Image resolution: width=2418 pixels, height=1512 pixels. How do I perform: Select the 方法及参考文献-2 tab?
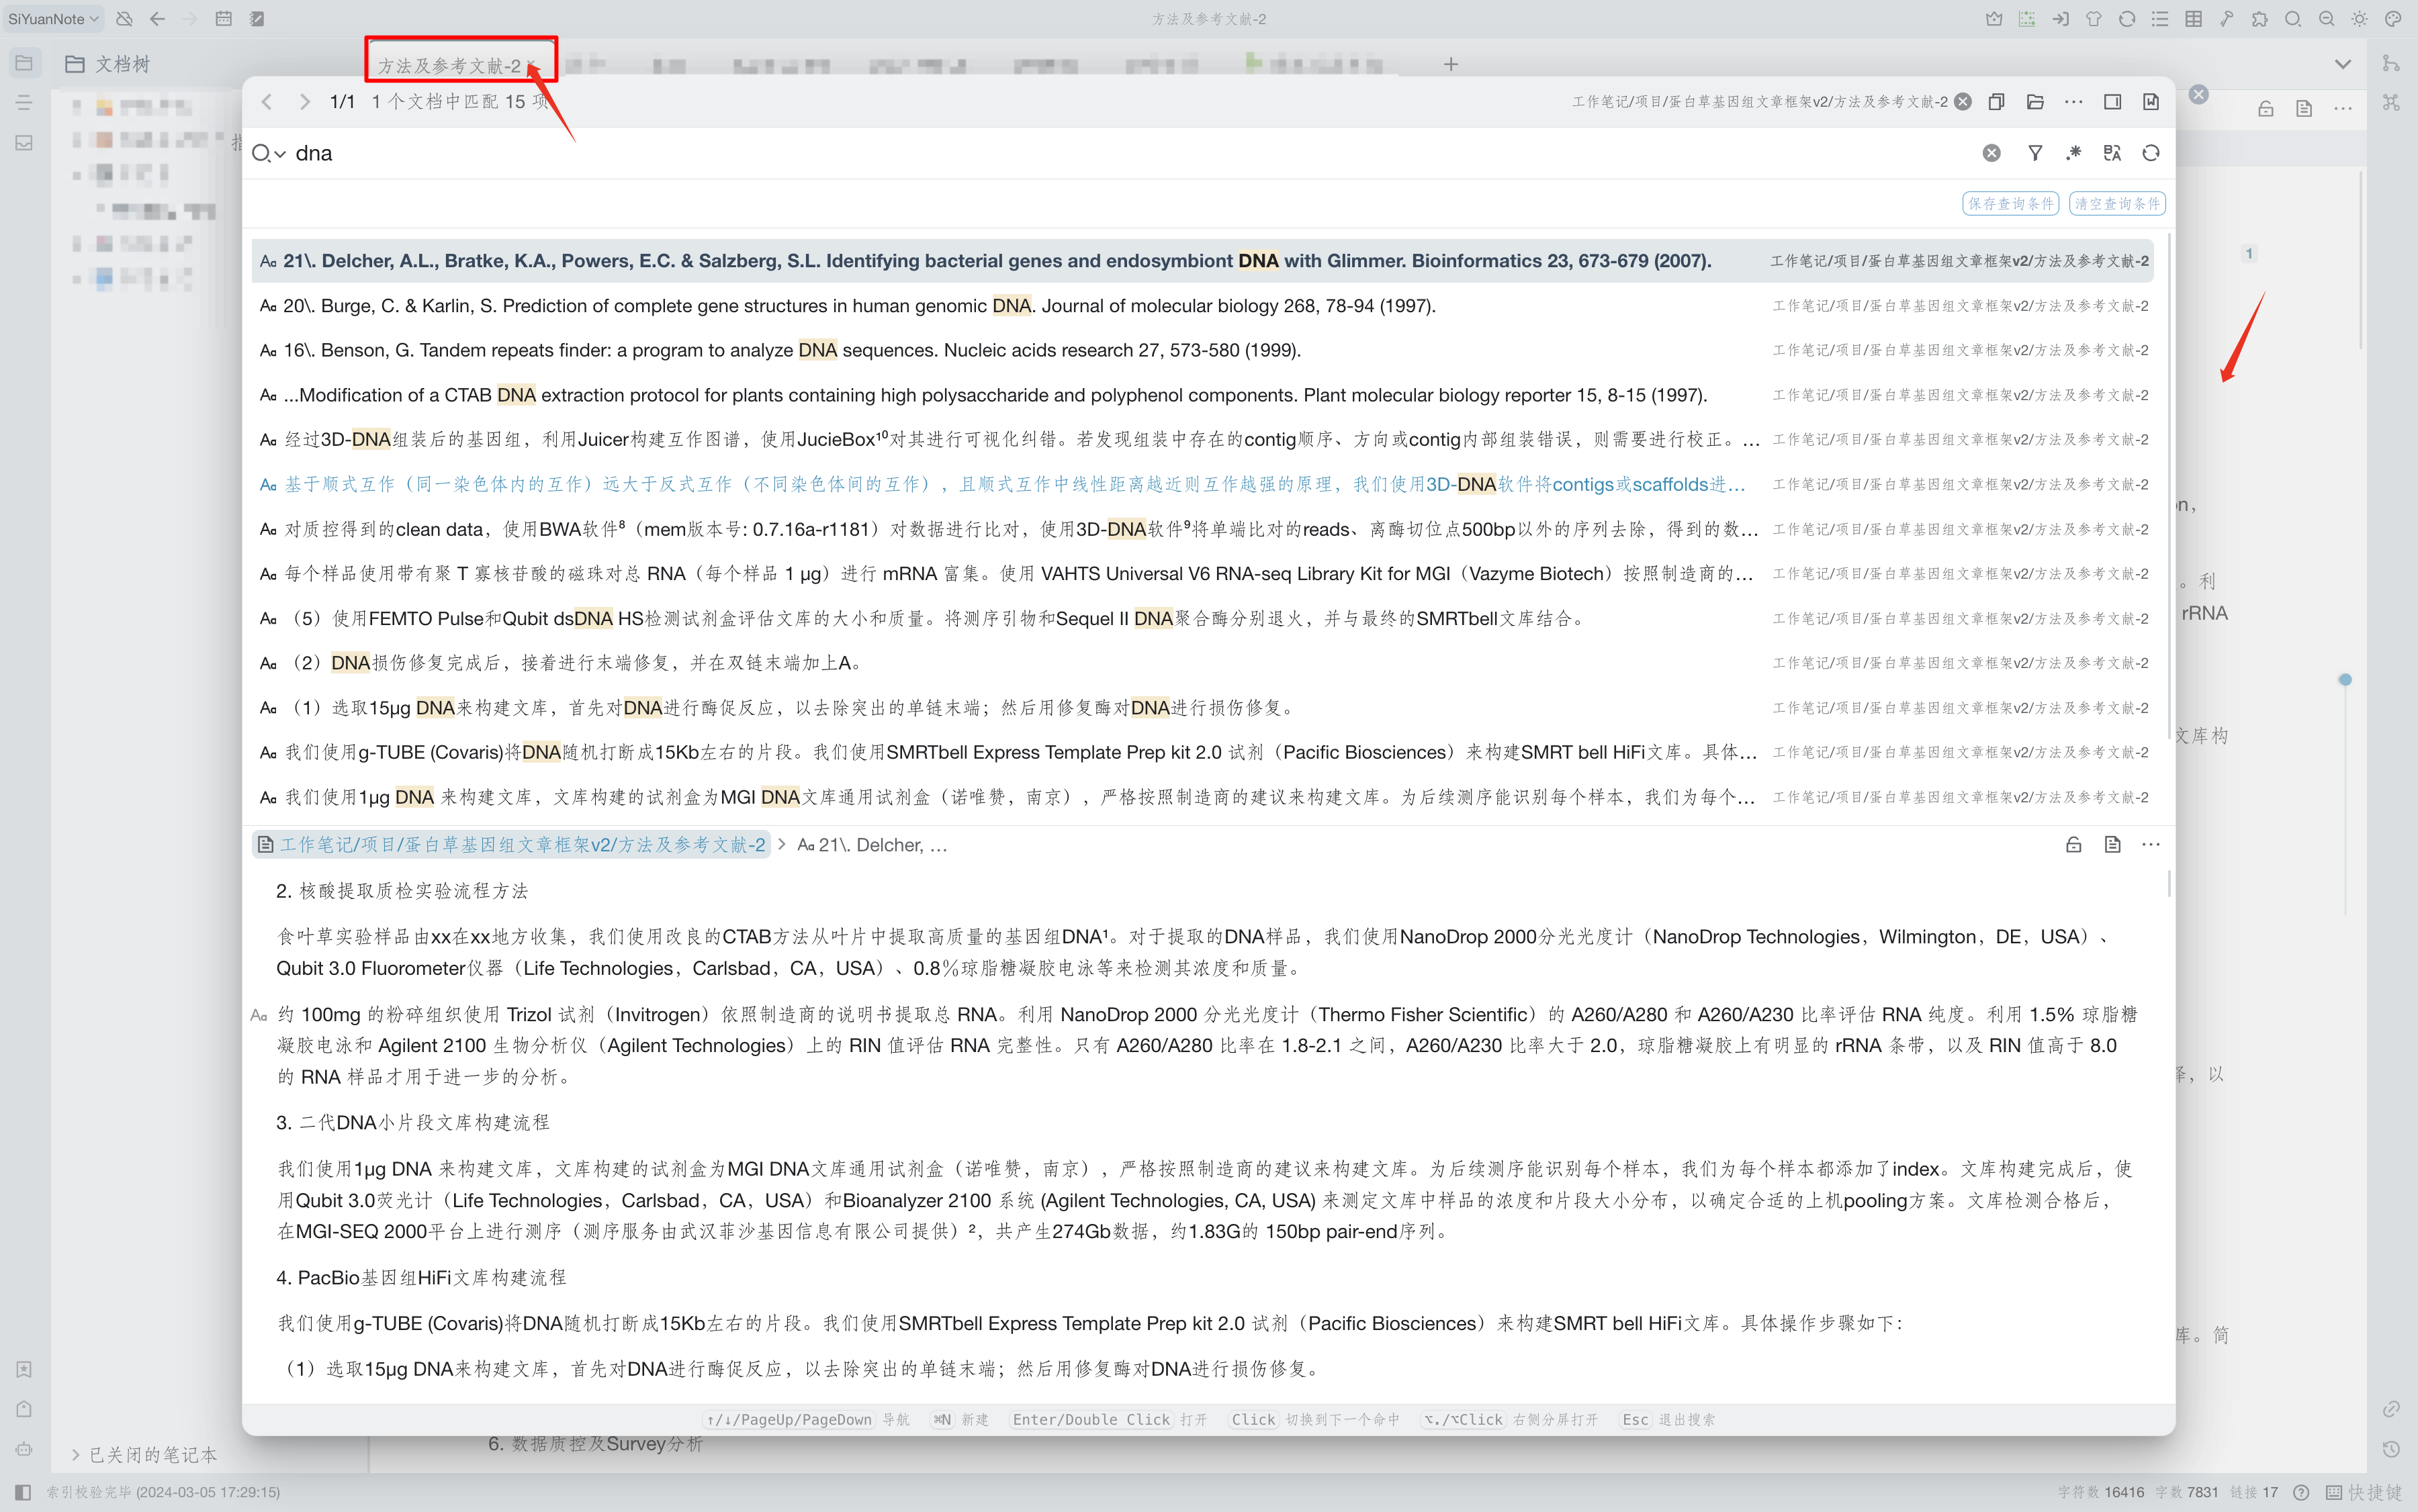(x=449, y=66)
